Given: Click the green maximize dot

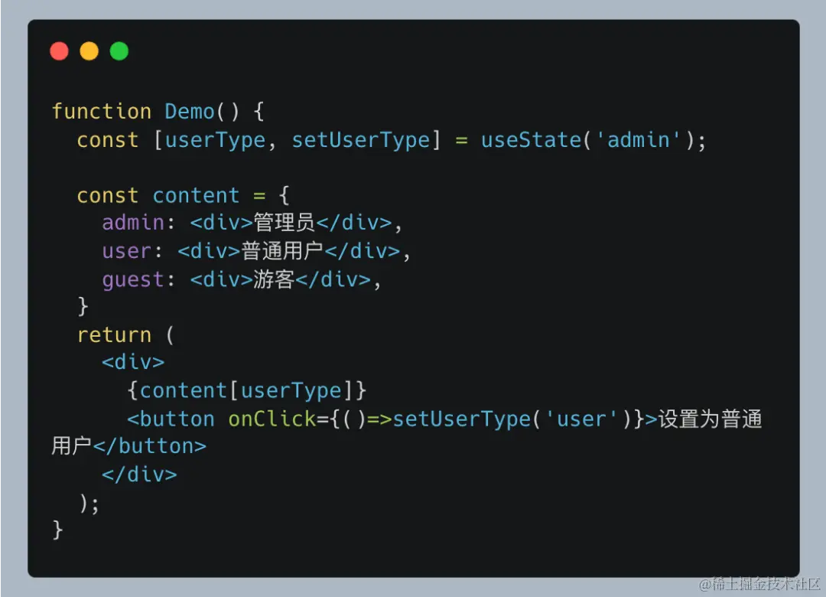Looking at the screenshot, I should [119, 51].
